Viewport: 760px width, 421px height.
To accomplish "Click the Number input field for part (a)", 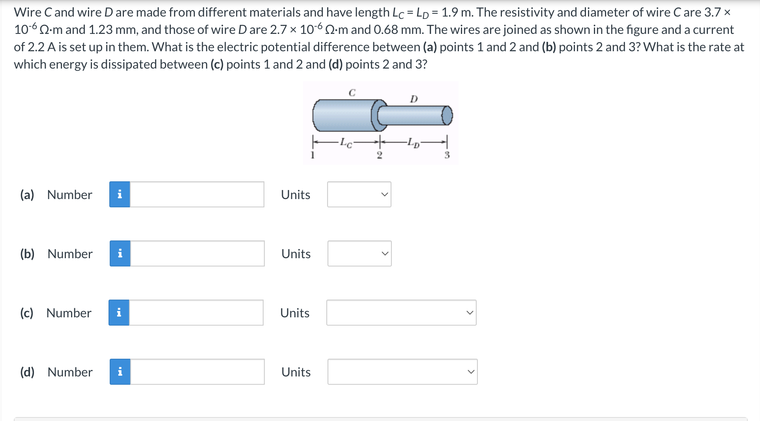I will (197, 194).
